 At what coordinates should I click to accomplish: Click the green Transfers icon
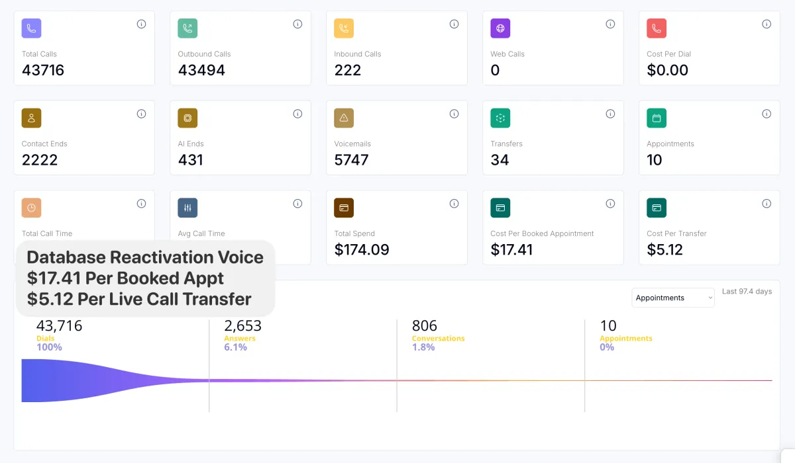point(500,118)
